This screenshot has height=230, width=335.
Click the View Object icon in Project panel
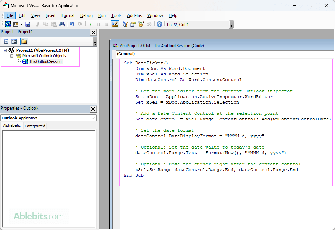pyautogui.click(x=14, y=41)
